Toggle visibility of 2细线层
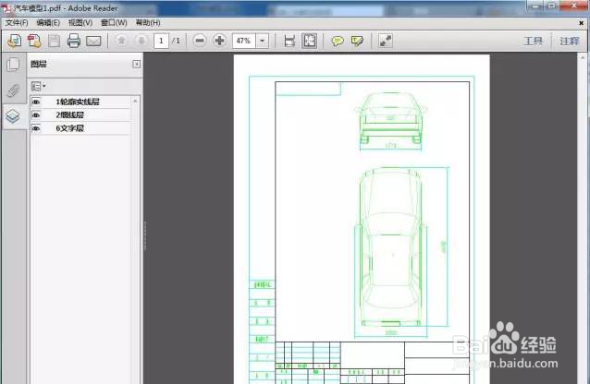 tap(36, 115)
